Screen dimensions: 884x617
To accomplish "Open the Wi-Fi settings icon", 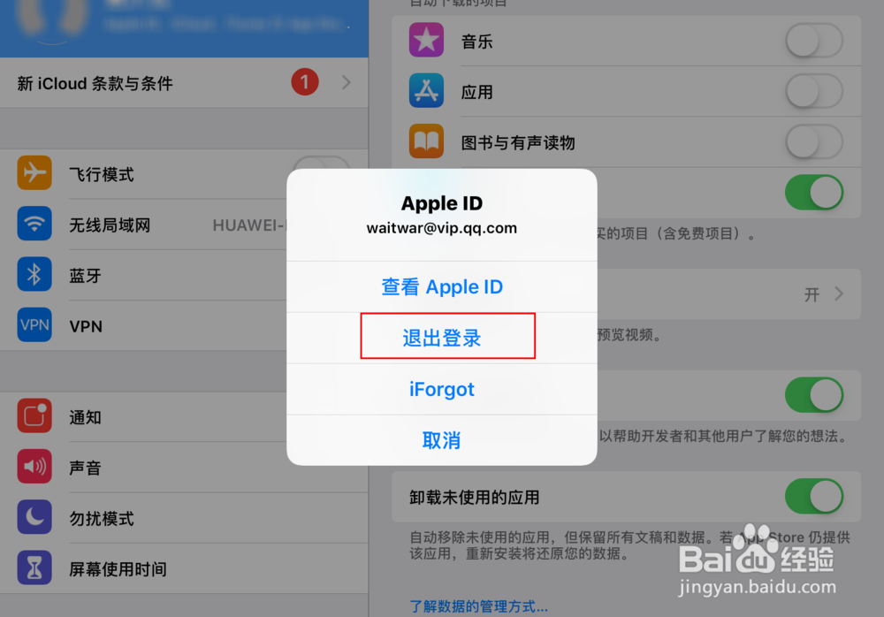I will tap(34, 224).
